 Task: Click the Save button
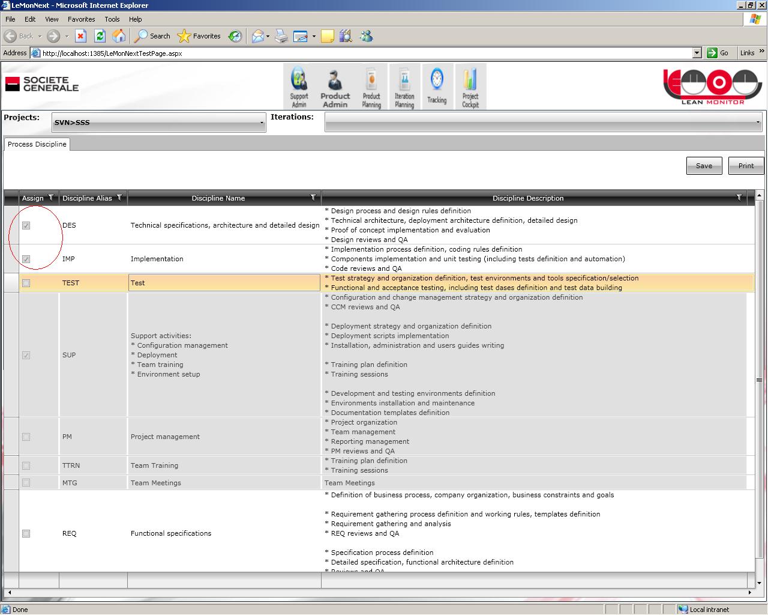pyautogui.click(x=704, y=166)
